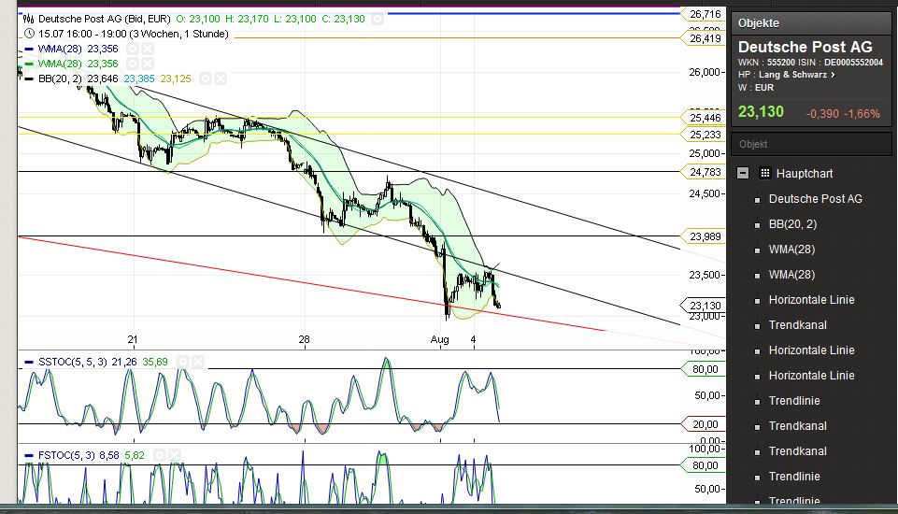Click the WKN 555200 ISIN text
The width and height of the screenshot is (898, 514).
pyautogui.click(x=810, y=63)
